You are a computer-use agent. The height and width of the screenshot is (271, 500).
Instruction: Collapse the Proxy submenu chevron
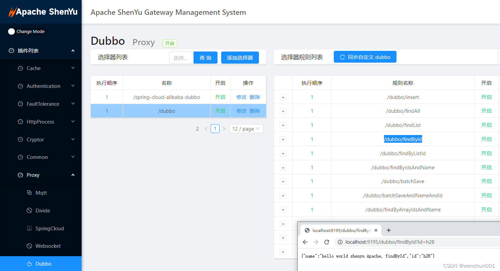click(x=73, y=175)
